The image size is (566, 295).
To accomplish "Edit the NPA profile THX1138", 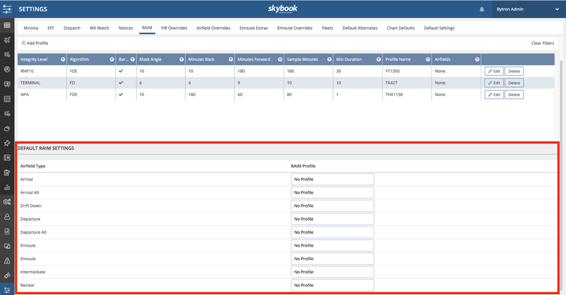I will 494,95.
